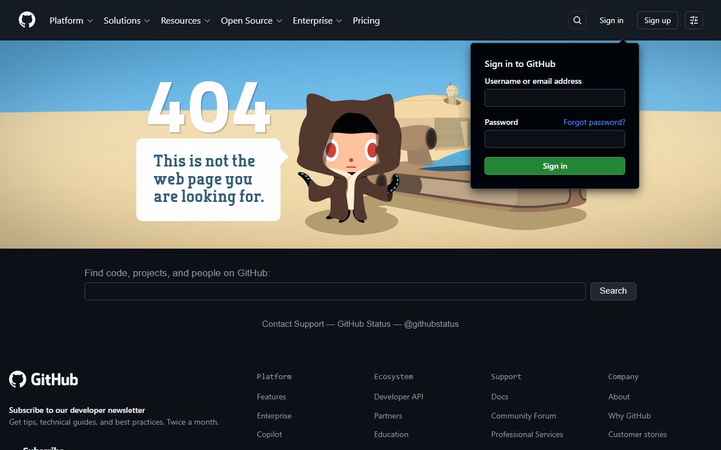The height and width of the screenshot is (450, 721).
Task: Open the search magnifier icon
Action: [577, 20]
